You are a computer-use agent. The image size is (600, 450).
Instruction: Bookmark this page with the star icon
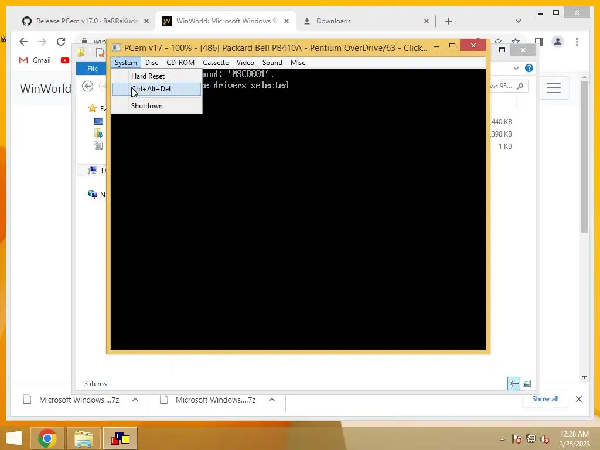[516, 42]
